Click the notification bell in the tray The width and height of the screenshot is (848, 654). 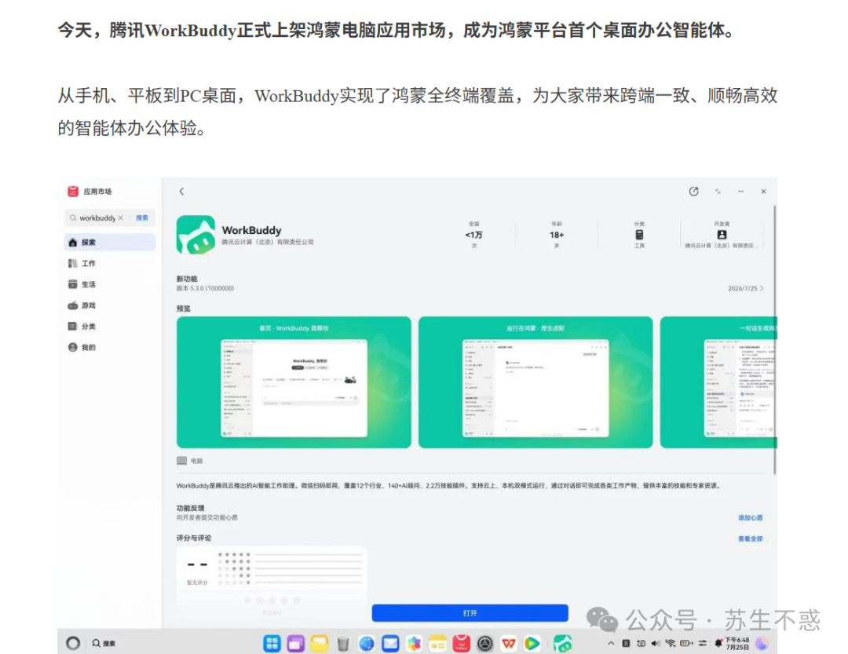(718, 643)
